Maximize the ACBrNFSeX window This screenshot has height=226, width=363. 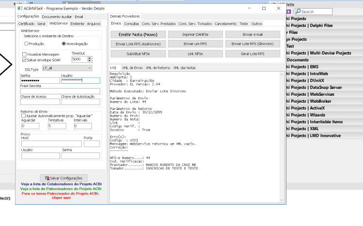click(264, 8)
